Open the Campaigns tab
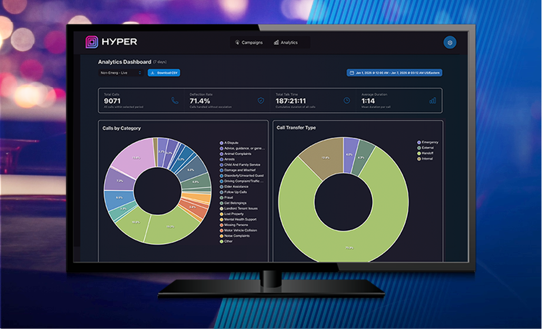542x329 pixels. point(249,42)
